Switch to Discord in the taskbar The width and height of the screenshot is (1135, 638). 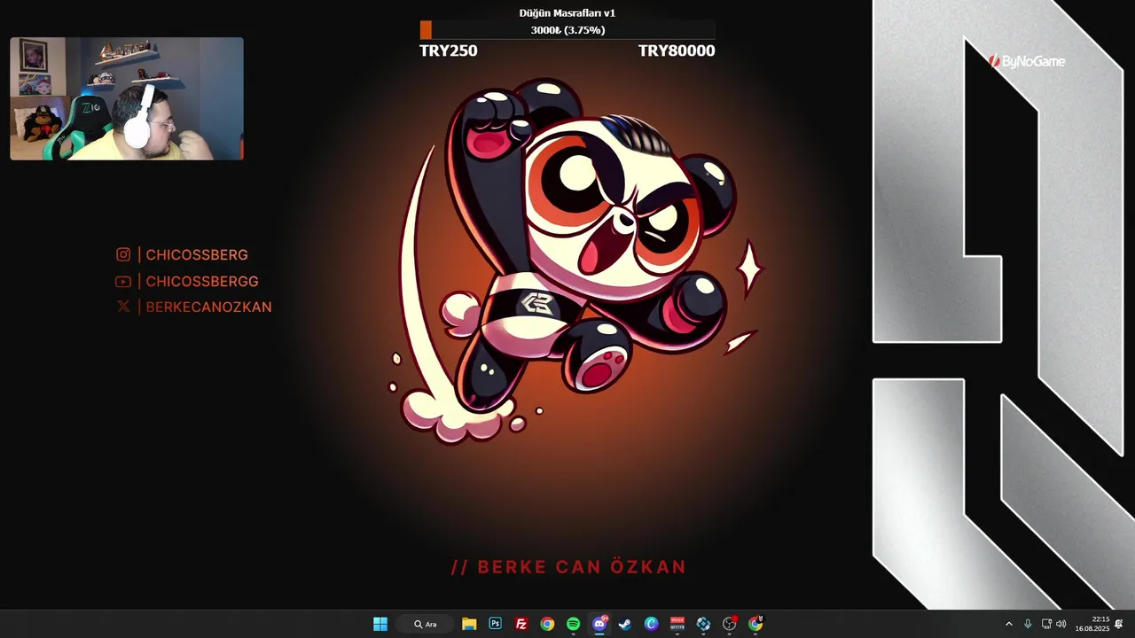pyautogui.click(x=599, y=624)
